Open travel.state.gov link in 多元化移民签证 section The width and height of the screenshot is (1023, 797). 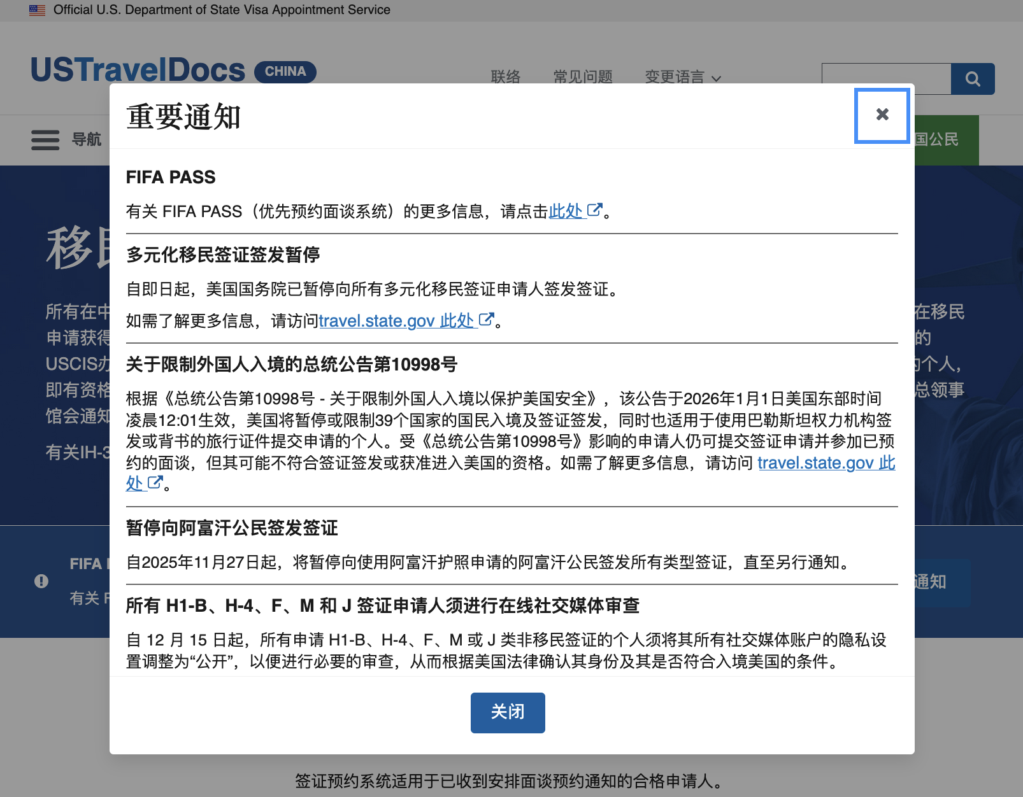[396, 321]
